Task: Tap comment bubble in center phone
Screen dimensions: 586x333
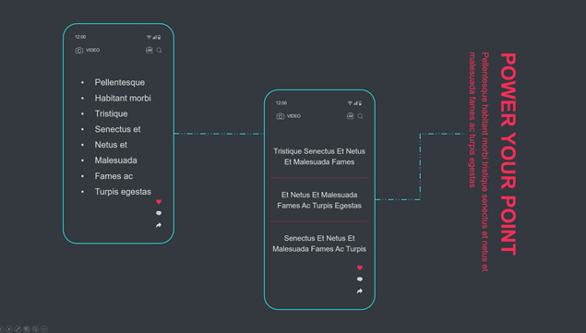Action: coord(360,279)
